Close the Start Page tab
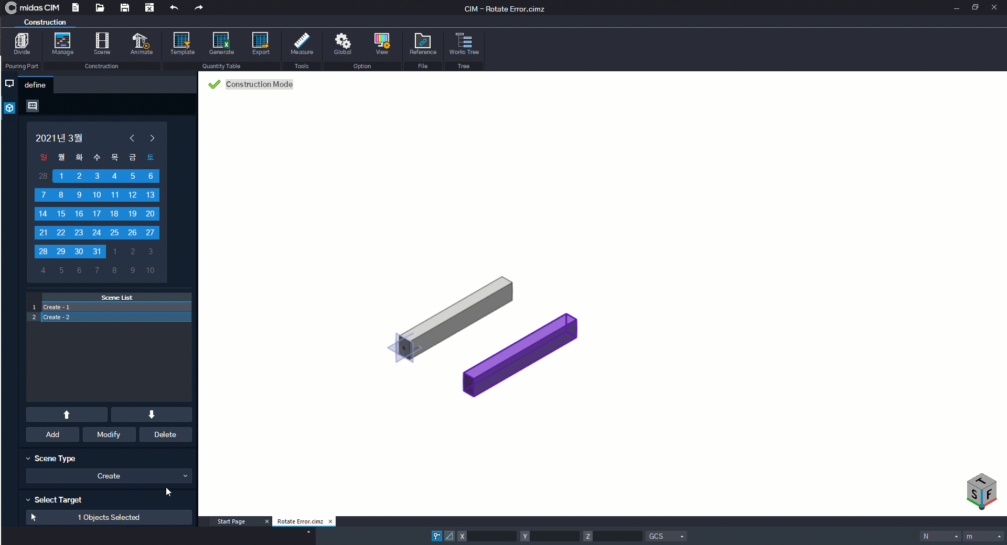1007x545 pixels. 267,521
